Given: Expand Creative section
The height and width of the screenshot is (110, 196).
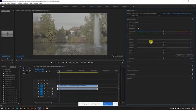Looking at the screenshot, I should pos(129,62).
